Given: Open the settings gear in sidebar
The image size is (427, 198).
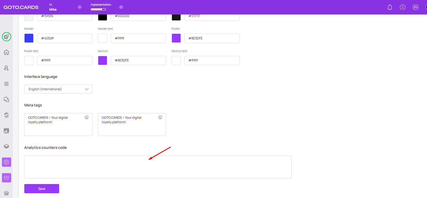Looking at the screenshot, I should pos(6,162).
